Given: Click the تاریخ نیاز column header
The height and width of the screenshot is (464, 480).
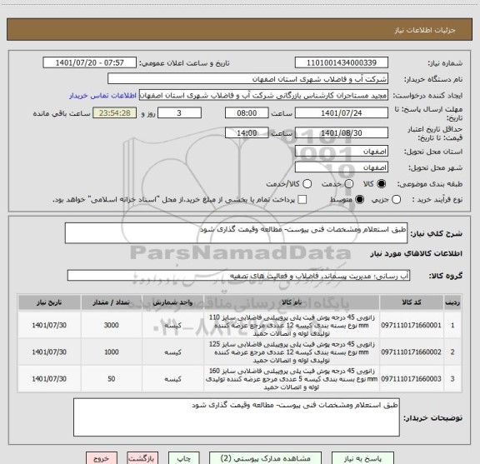Looking at the screenshot, I should [49, 302].
